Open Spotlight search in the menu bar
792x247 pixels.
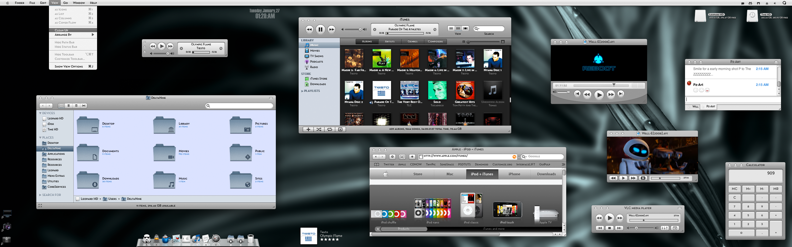point(784,3)
